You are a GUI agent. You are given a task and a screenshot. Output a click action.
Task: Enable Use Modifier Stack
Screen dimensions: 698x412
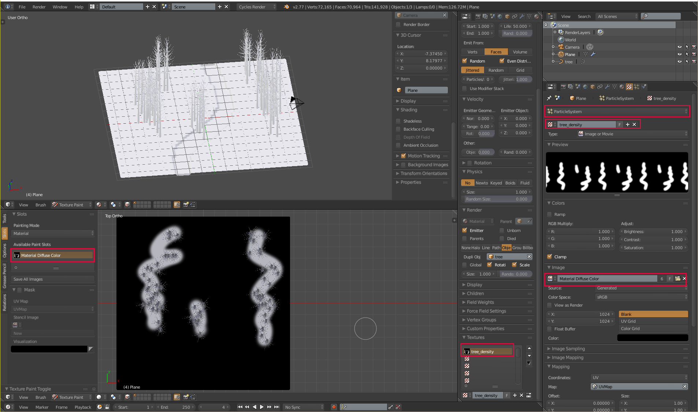(465, 88)
